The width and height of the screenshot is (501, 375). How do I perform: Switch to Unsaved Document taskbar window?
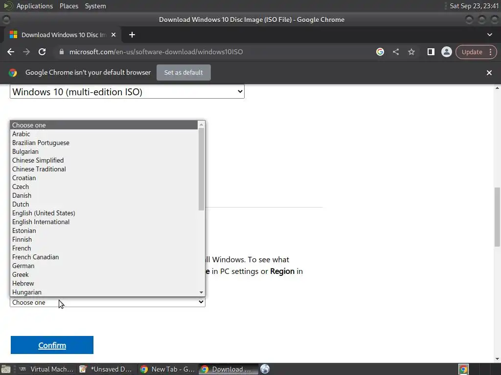(x=106, y=369)
